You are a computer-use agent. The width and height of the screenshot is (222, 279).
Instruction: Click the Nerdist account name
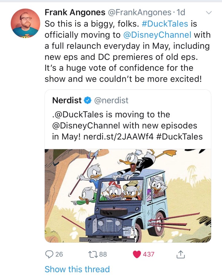(x=67, y=100)
